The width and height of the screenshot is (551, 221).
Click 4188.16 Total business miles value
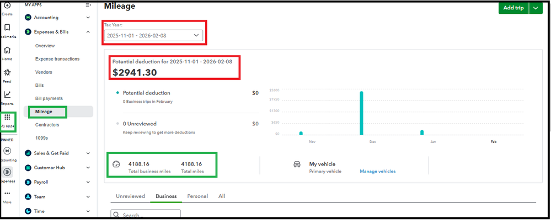tap(139, 164)
